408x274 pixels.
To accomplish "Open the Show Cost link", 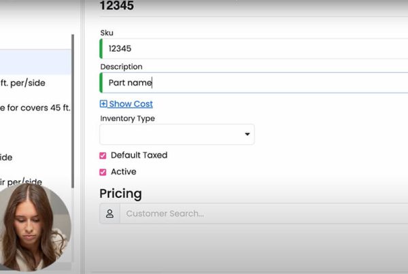I will (x=131, y=104).
